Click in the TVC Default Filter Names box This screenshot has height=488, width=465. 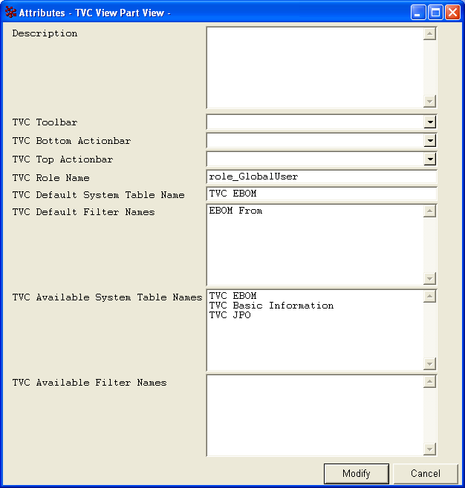coord(315,245)
